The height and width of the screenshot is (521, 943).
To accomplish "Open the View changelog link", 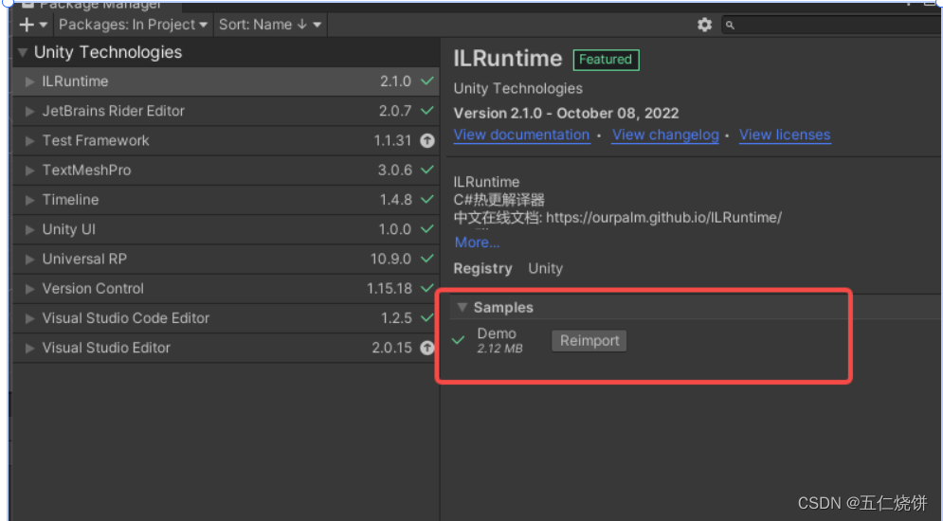I will 665,135.
